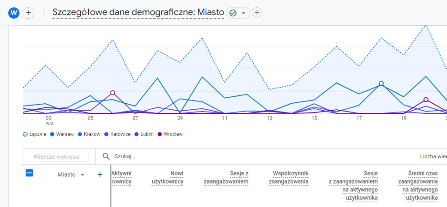Click the plus icon after the report title

click(x=257, y=13)
